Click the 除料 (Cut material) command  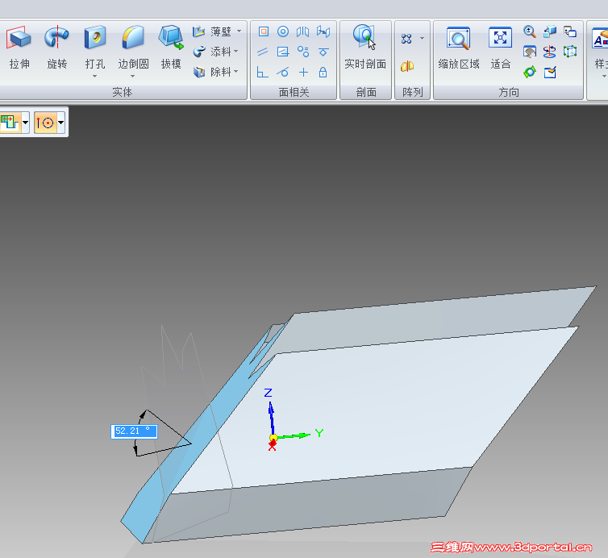click(x=213, y=72)
